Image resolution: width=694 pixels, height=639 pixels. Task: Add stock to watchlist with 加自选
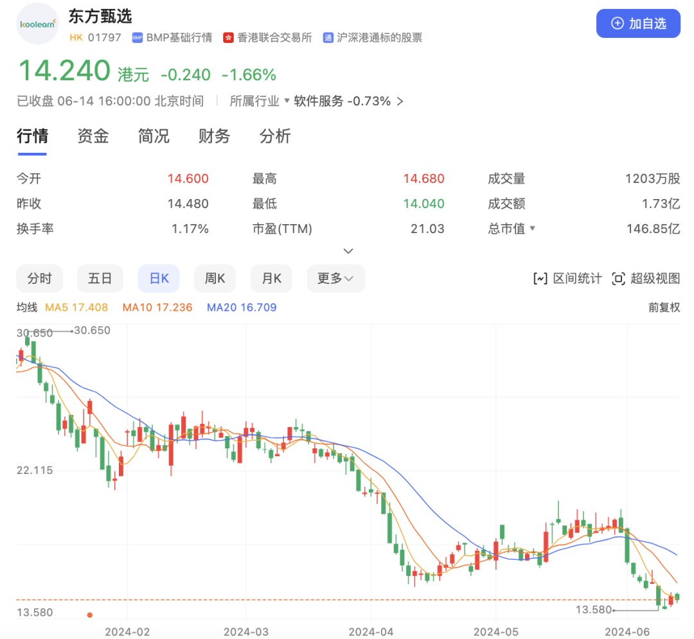click(x=638, y=23)
